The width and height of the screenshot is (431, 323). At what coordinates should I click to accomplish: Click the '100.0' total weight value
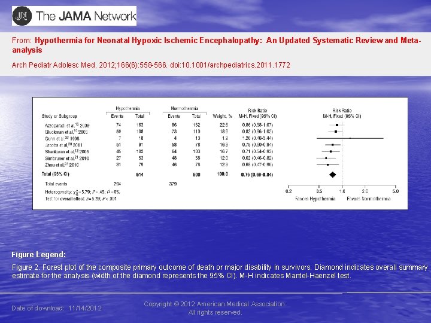[223, 174]
